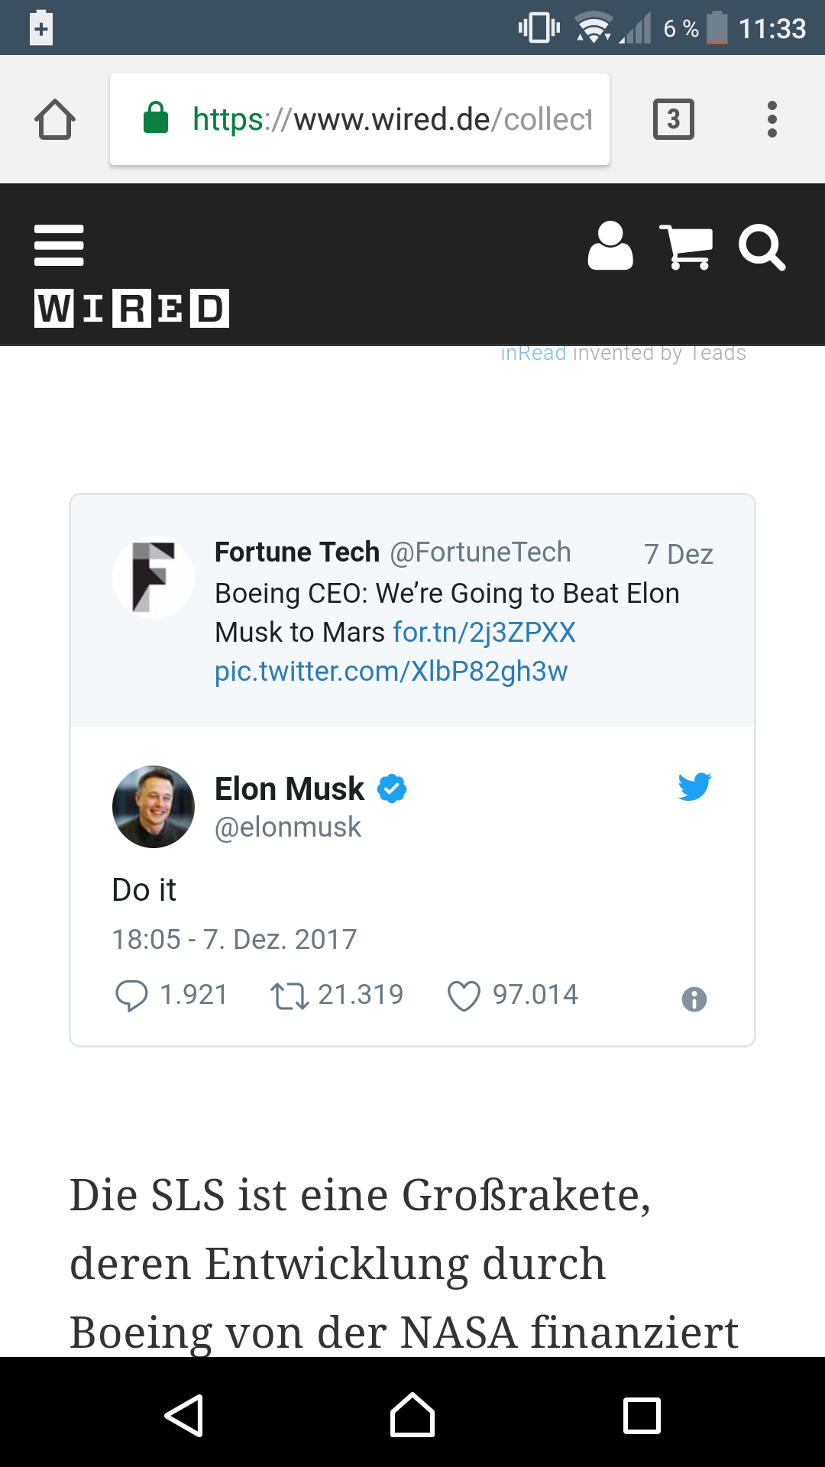This screenshot has height=1467, width=825.
Task: Click Elon Musk's profile photo
Action: (x=154, y=807)
